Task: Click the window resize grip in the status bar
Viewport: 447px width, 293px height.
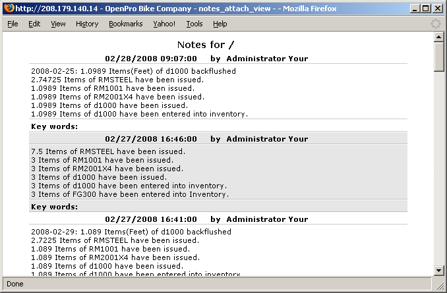Action: click(441, 287)
